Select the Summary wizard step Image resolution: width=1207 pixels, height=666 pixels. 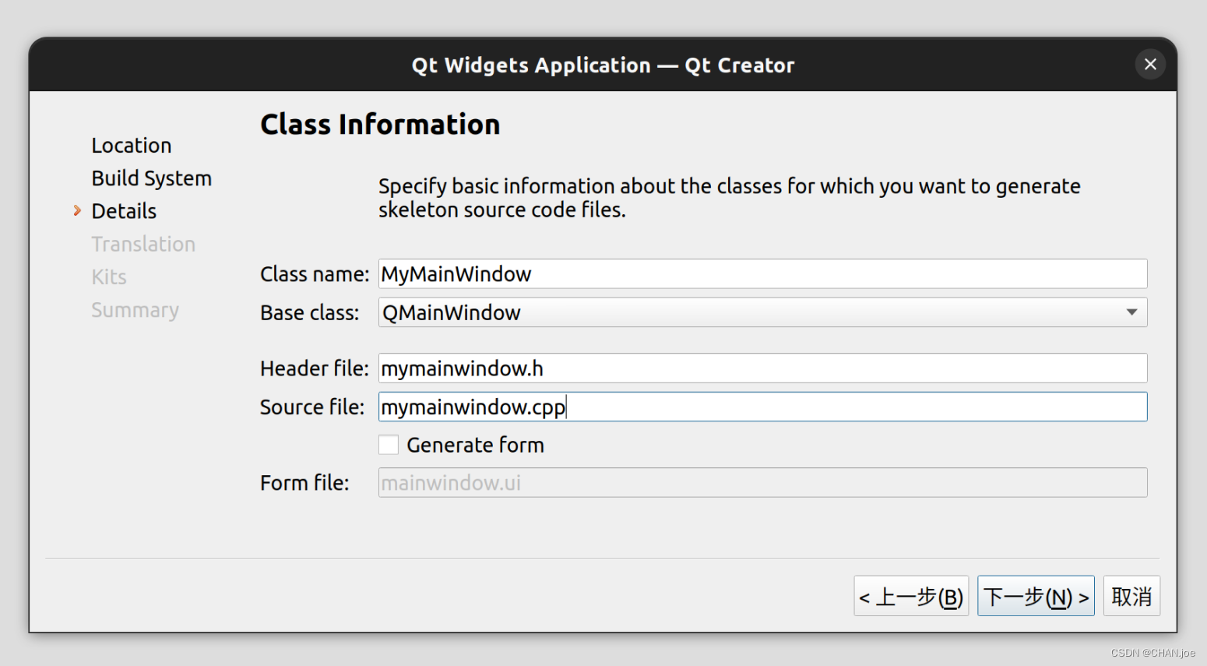click(x=135, y=311)
